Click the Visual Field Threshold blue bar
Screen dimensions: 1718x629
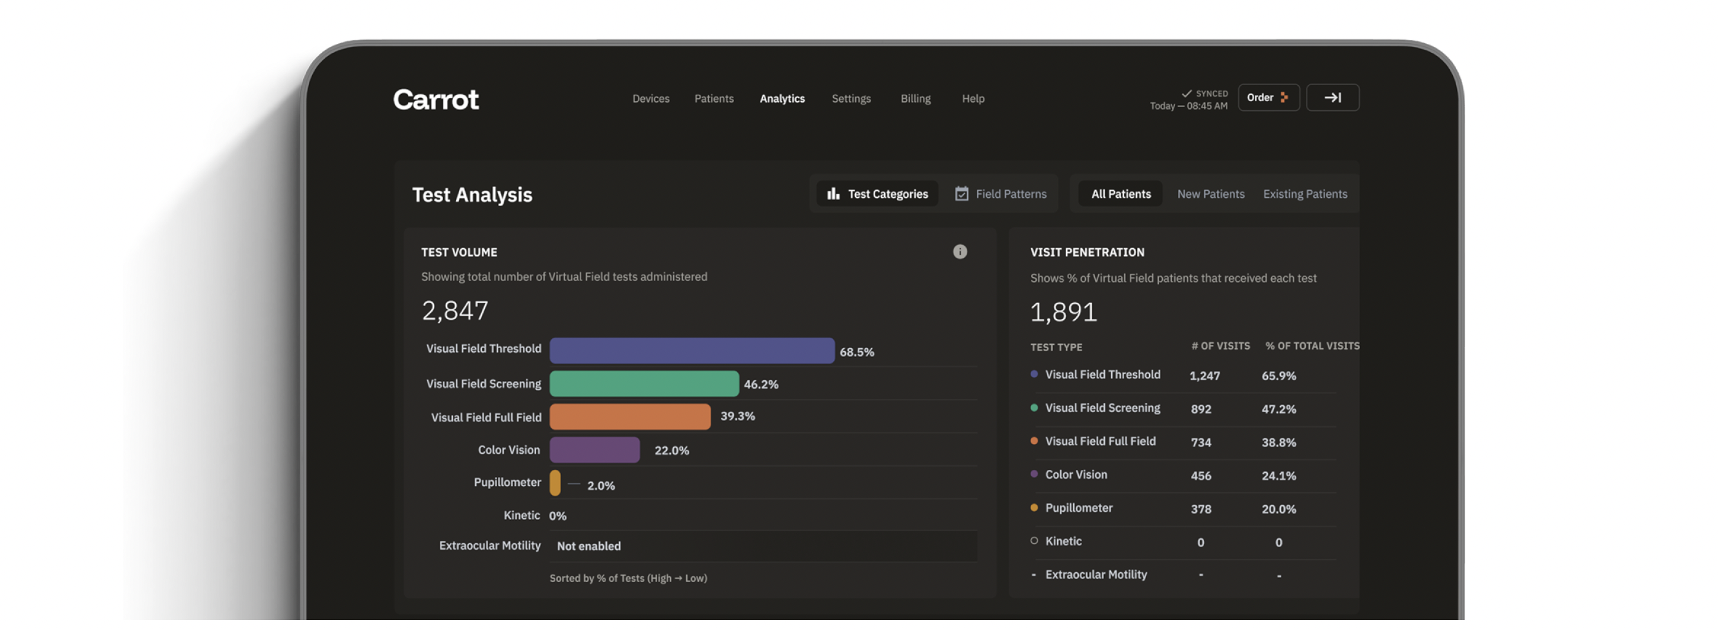pyautogui.click(x=691, y=351)
